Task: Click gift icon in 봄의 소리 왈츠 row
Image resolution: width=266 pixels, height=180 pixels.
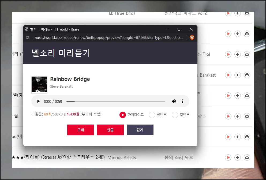Action: (247, 157)
